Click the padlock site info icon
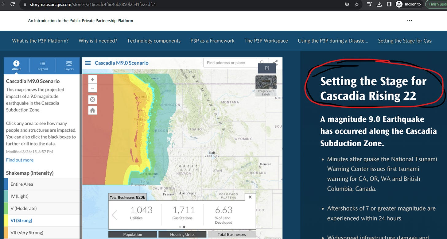This screenshot has height=239, width=447. (25, 5)
